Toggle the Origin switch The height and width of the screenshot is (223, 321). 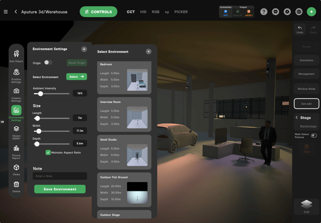coord(48,62)
